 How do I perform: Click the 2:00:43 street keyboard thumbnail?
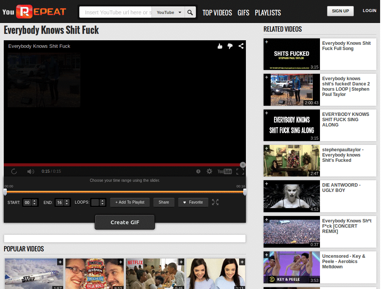pos(292,90)
